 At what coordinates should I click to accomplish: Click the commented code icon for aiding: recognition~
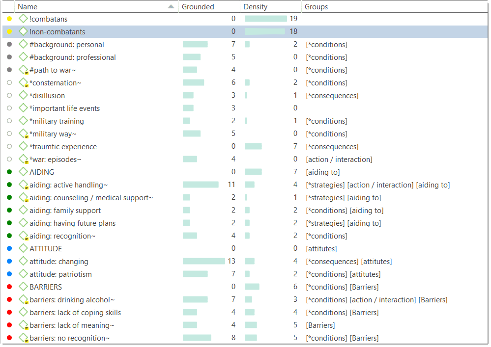23,236
